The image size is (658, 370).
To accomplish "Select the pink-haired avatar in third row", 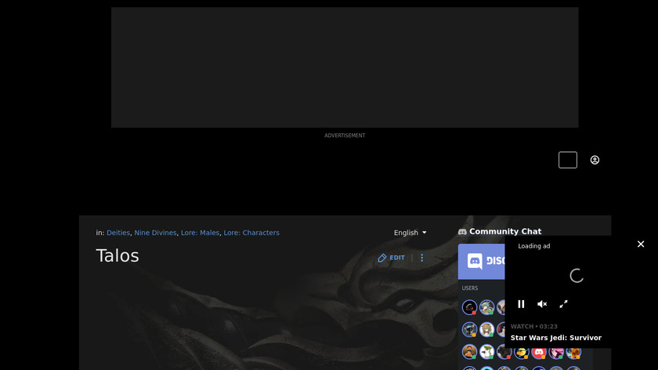I will [556, 353].
